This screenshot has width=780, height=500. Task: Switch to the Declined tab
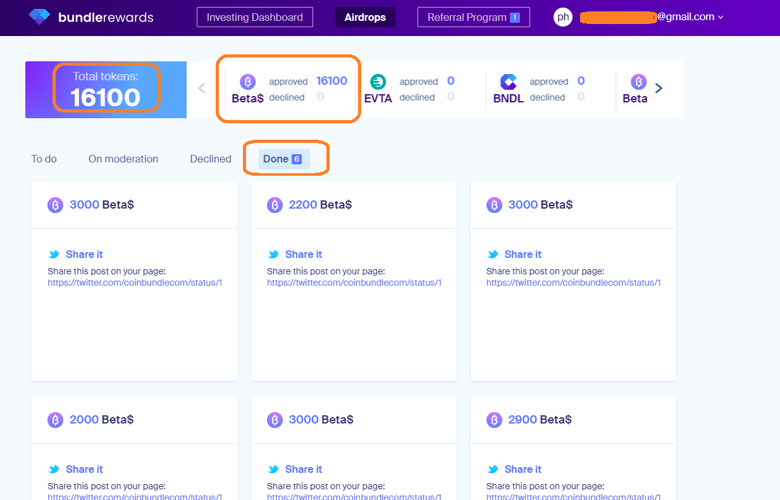click(x=211, y=159)
